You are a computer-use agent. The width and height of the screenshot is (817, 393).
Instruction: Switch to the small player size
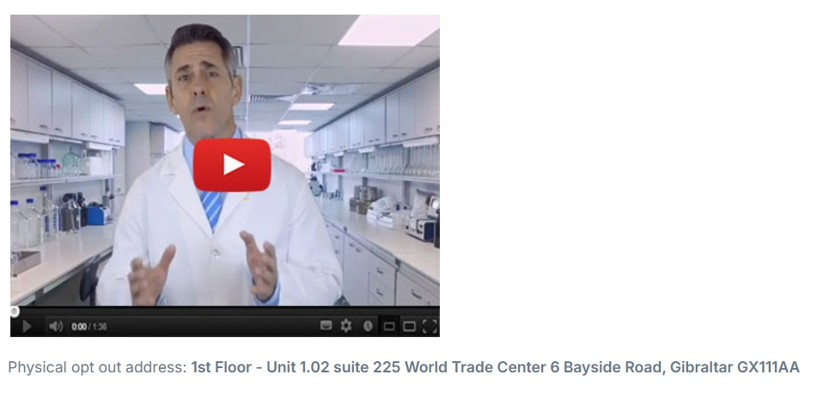point(388,327)
